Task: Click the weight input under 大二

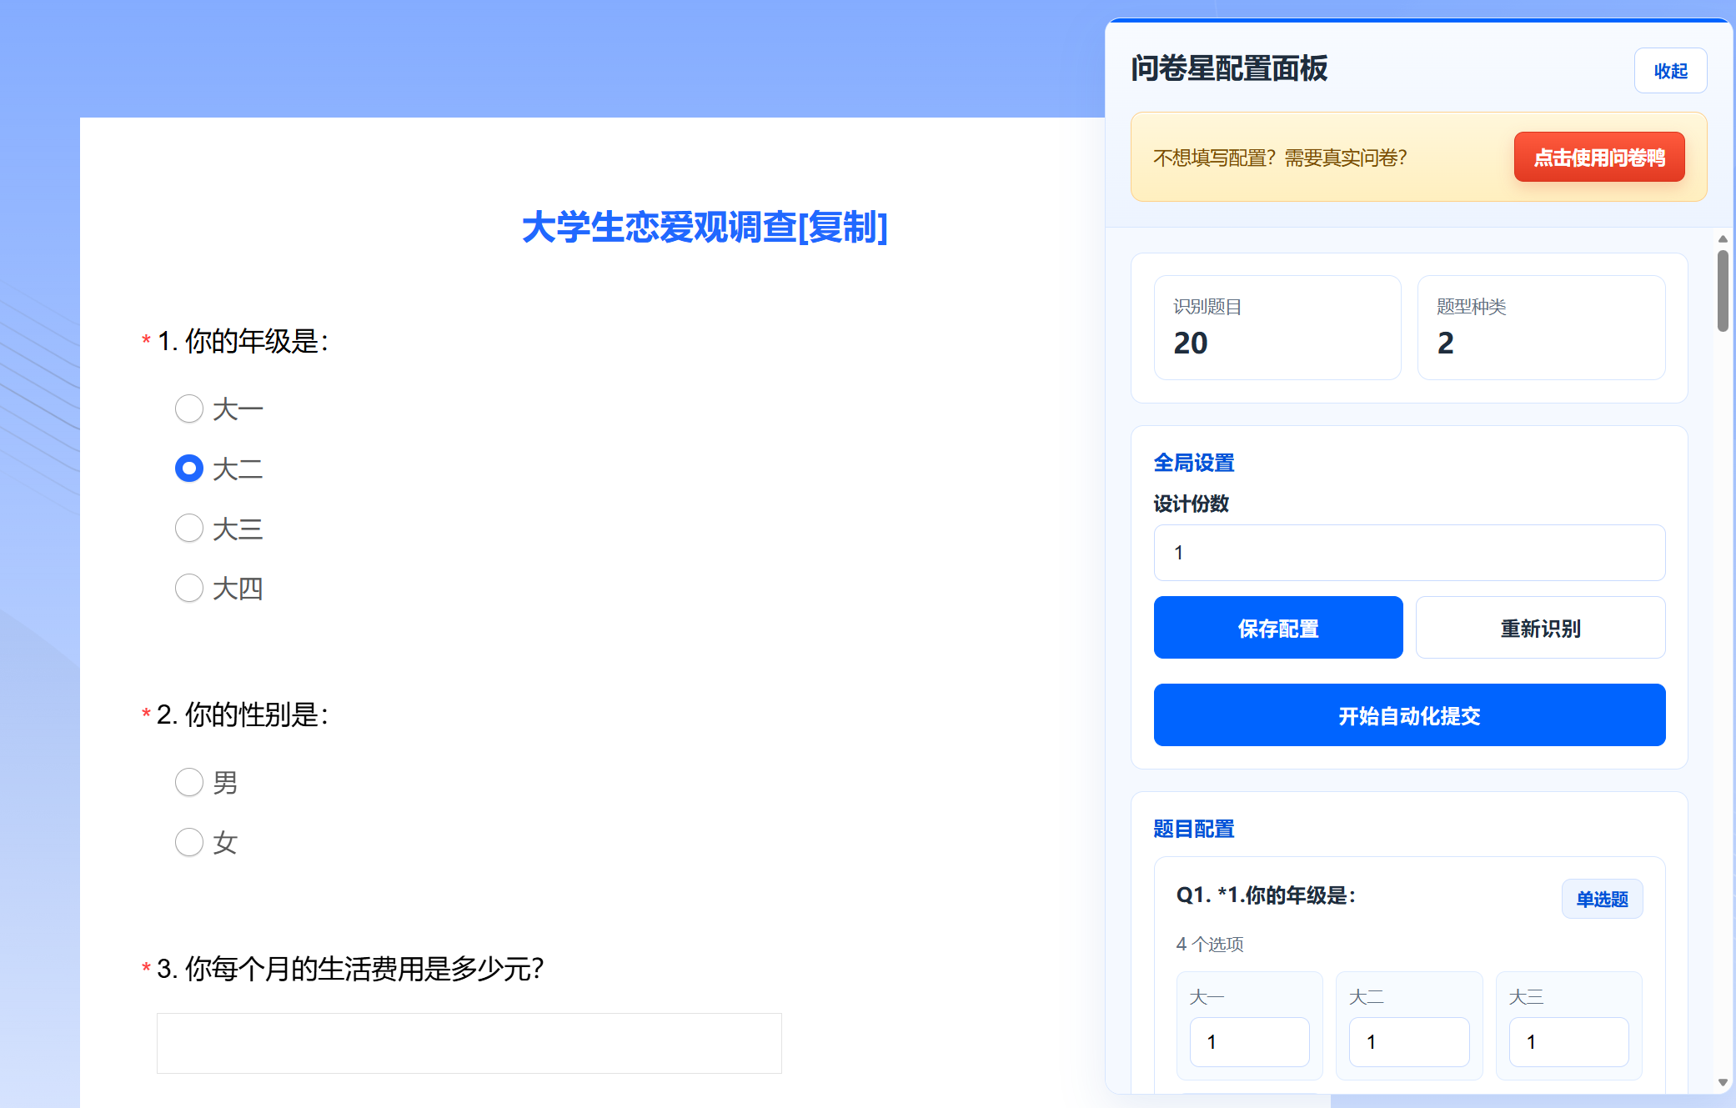Action: (1408, 1041)
